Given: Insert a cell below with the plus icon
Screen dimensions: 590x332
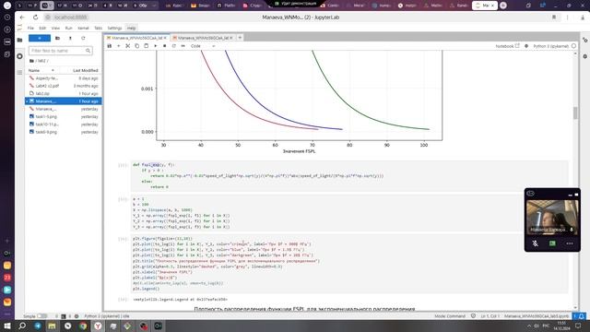Looking at the screenshot, I should pyautogui.click(x=119, y=46).
